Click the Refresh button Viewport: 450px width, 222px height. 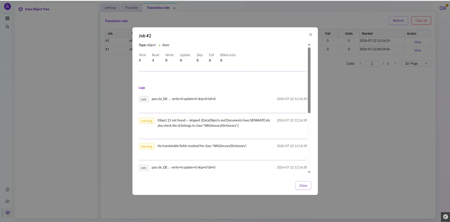pyautogui.click(x=398, y=21)
